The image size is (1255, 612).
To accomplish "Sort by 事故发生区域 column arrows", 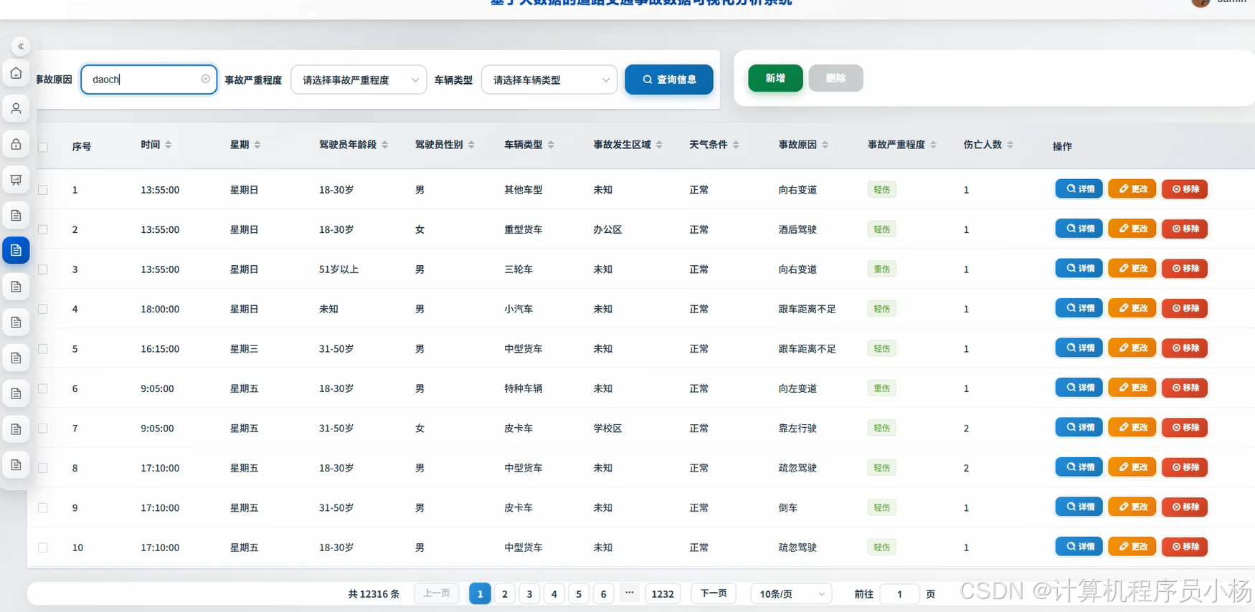I will 659,145.
